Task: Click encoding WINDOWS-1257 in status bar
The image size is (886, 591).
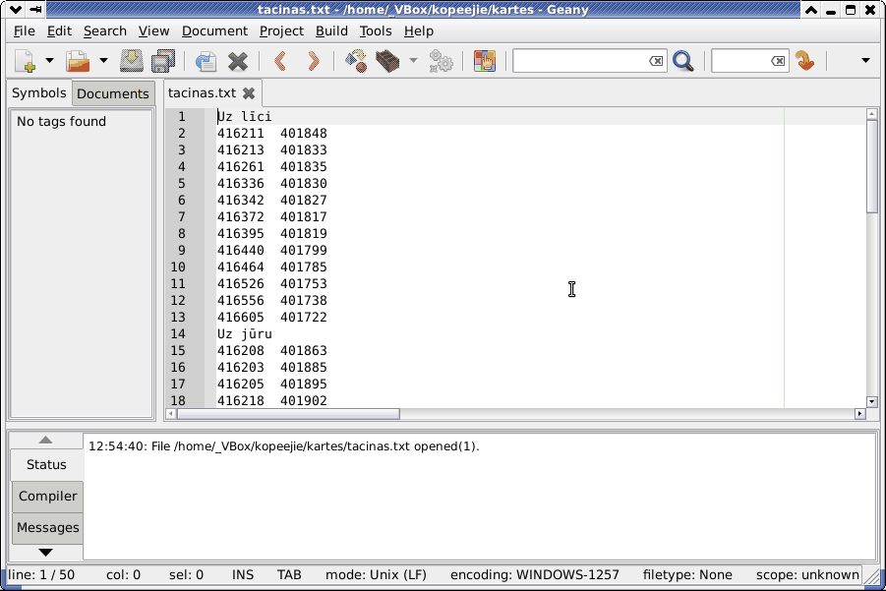Action: (535, 575)
